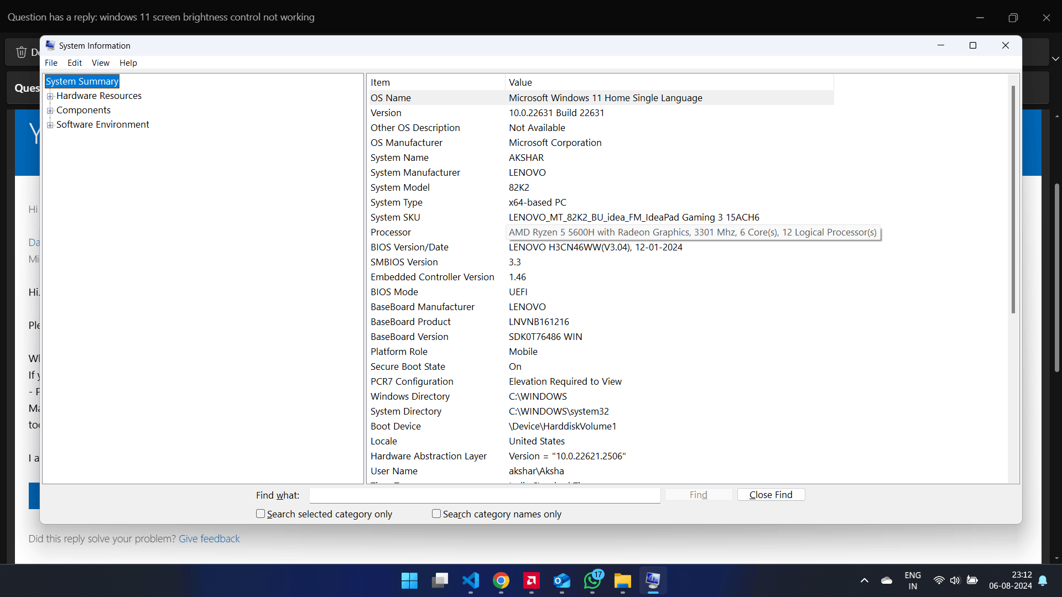Expand the Software Environment node
This screenshot has height=597, width=1062.
(x=50, y=125)
